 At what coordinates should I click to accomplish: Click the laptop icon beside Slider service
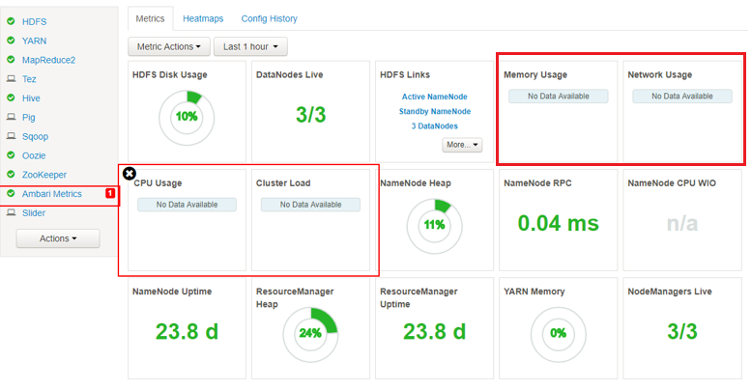[x=11, y=212]
